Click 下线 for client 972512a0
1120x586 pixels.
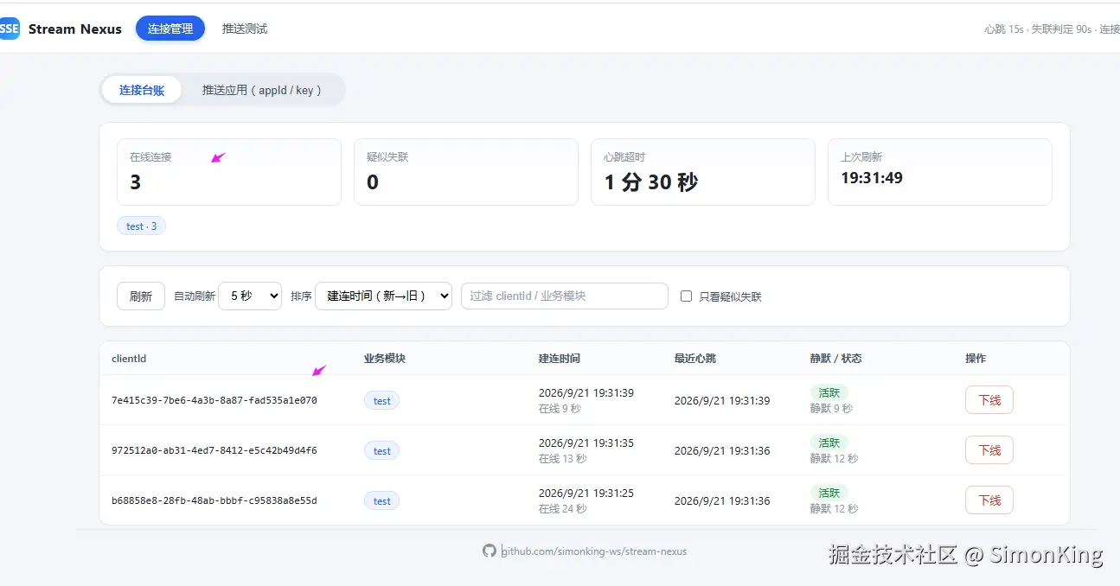(x=989, y=450)
